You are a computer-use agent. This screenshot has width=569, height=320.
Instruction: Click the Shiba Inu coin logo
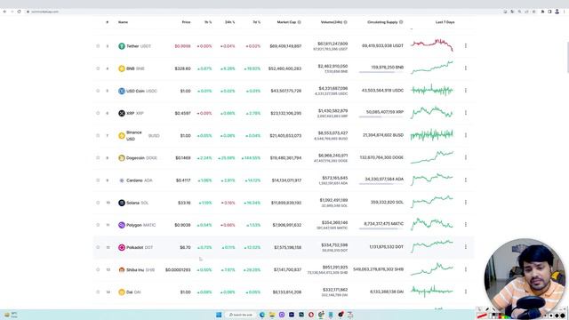(x=122, y=270)
